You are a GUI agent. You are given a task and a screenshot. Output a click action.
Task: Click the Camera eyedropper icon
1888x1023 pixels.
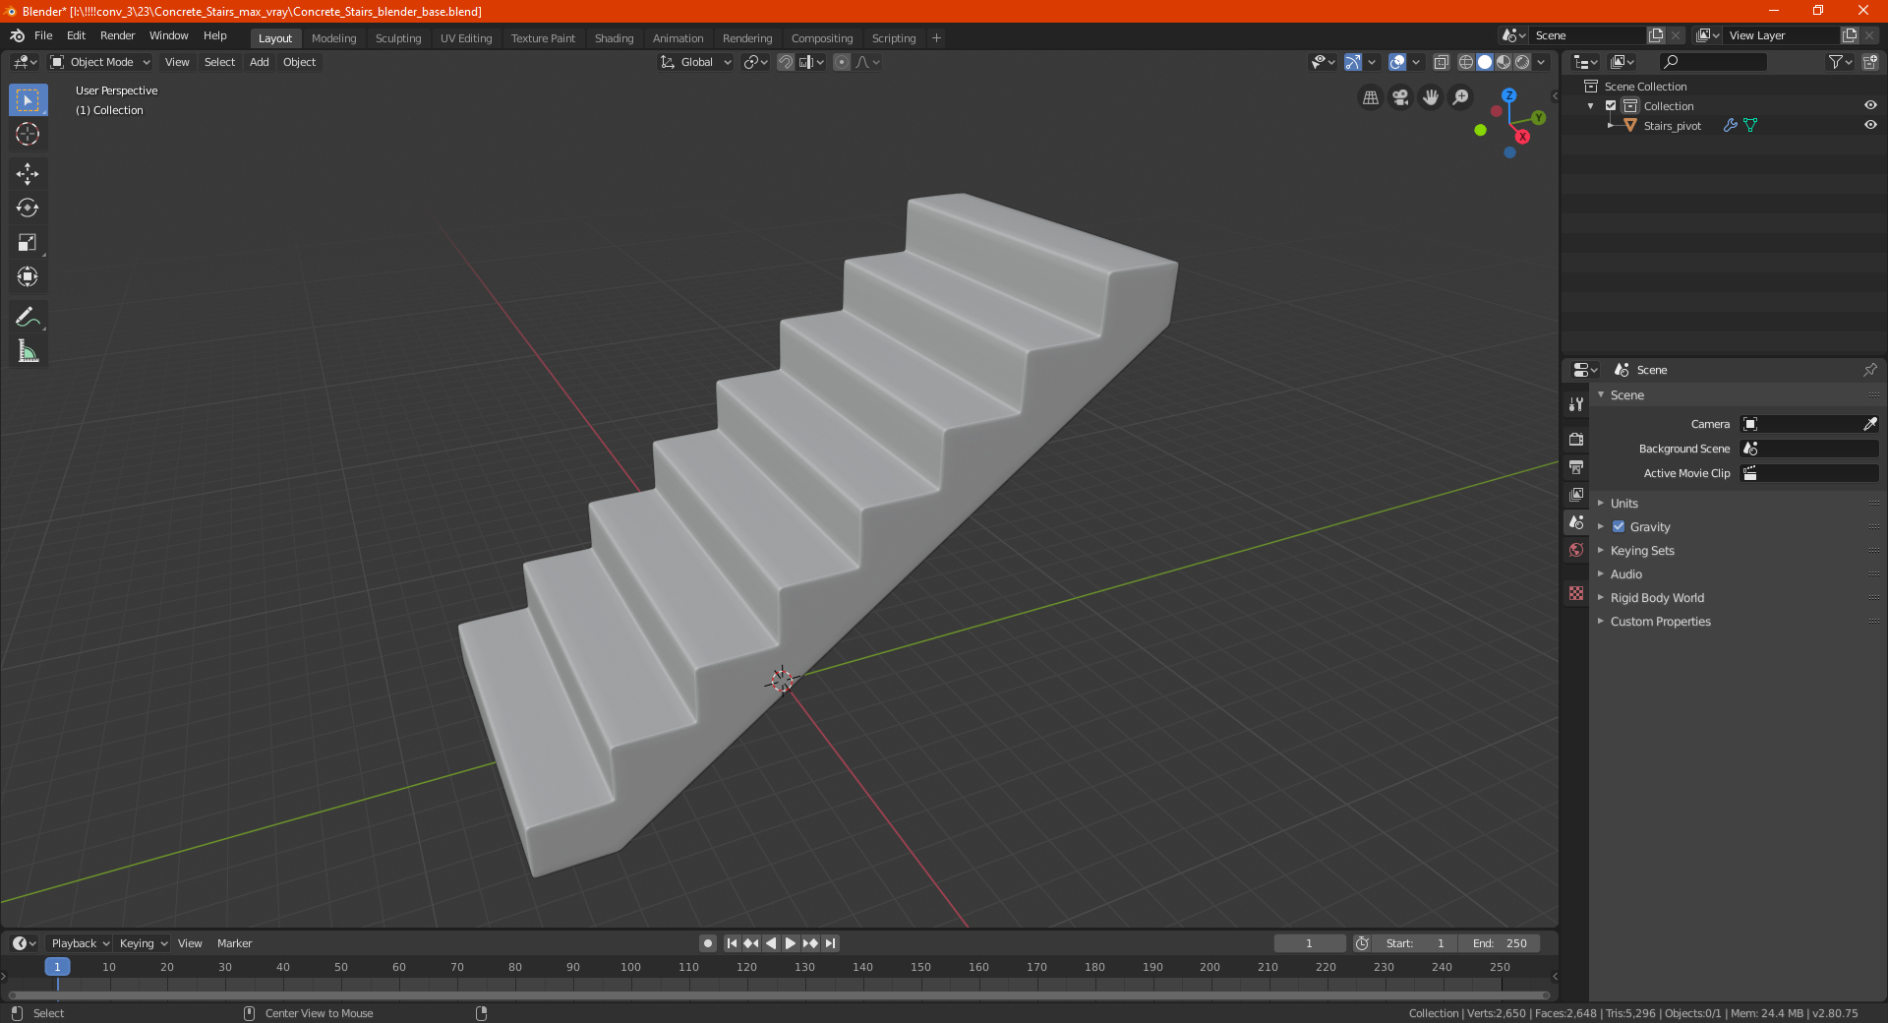[x=1869, y=424]
